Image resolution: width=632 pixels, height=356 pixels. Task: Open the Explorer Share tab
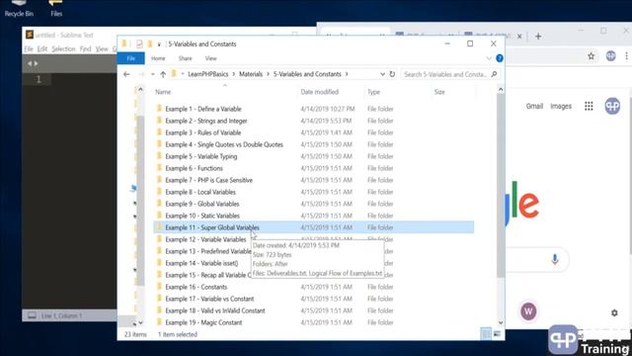(185, 58)
